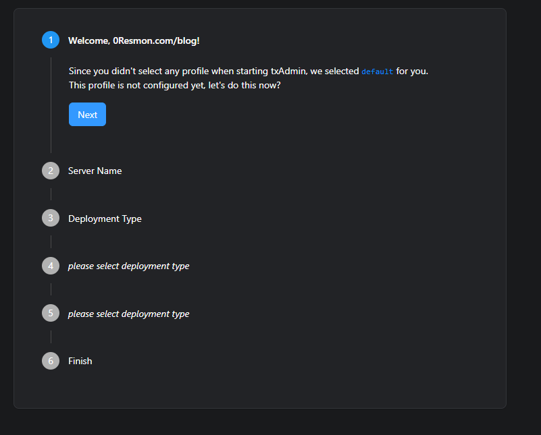Select the second 'please select deployment type' placeholder
This screenshot has height=435, width=541.
coord(128,313)
